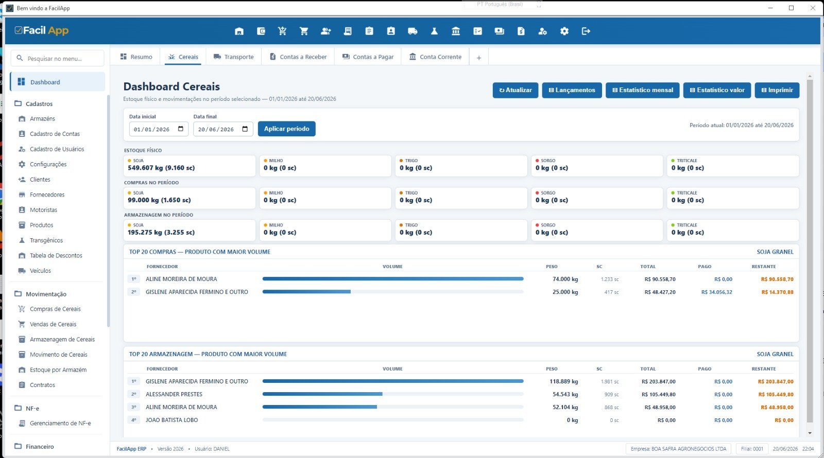
Task: Click the dollar document toolbar icon
Action: (x=521, y=31)
